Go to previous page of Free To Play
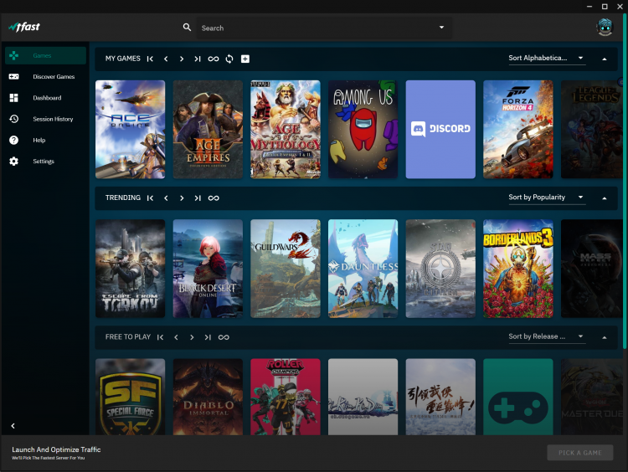 pos(176,337)
